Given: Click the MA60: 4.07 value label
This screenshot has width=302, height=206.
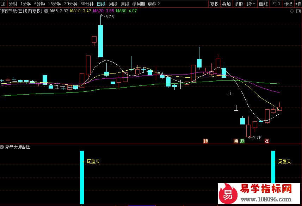Looking at the screenshot, I should pos(127,11).
